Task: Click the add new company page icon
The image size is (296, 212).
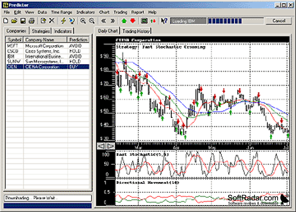Action: [43, 21]
